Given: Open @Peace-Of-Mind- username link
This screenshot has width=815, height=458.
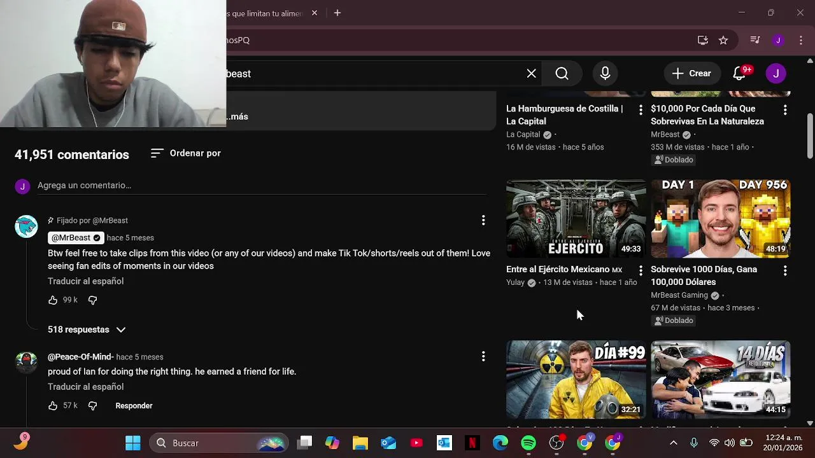Looking at the screenshot, I should [80, 357].
